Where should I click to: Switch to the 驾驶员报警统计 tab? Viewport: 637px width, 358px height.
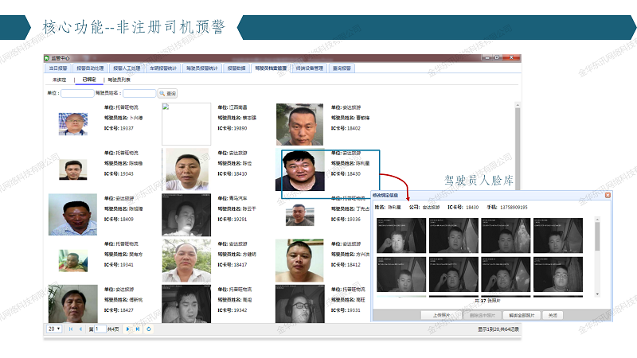point(201,68)
